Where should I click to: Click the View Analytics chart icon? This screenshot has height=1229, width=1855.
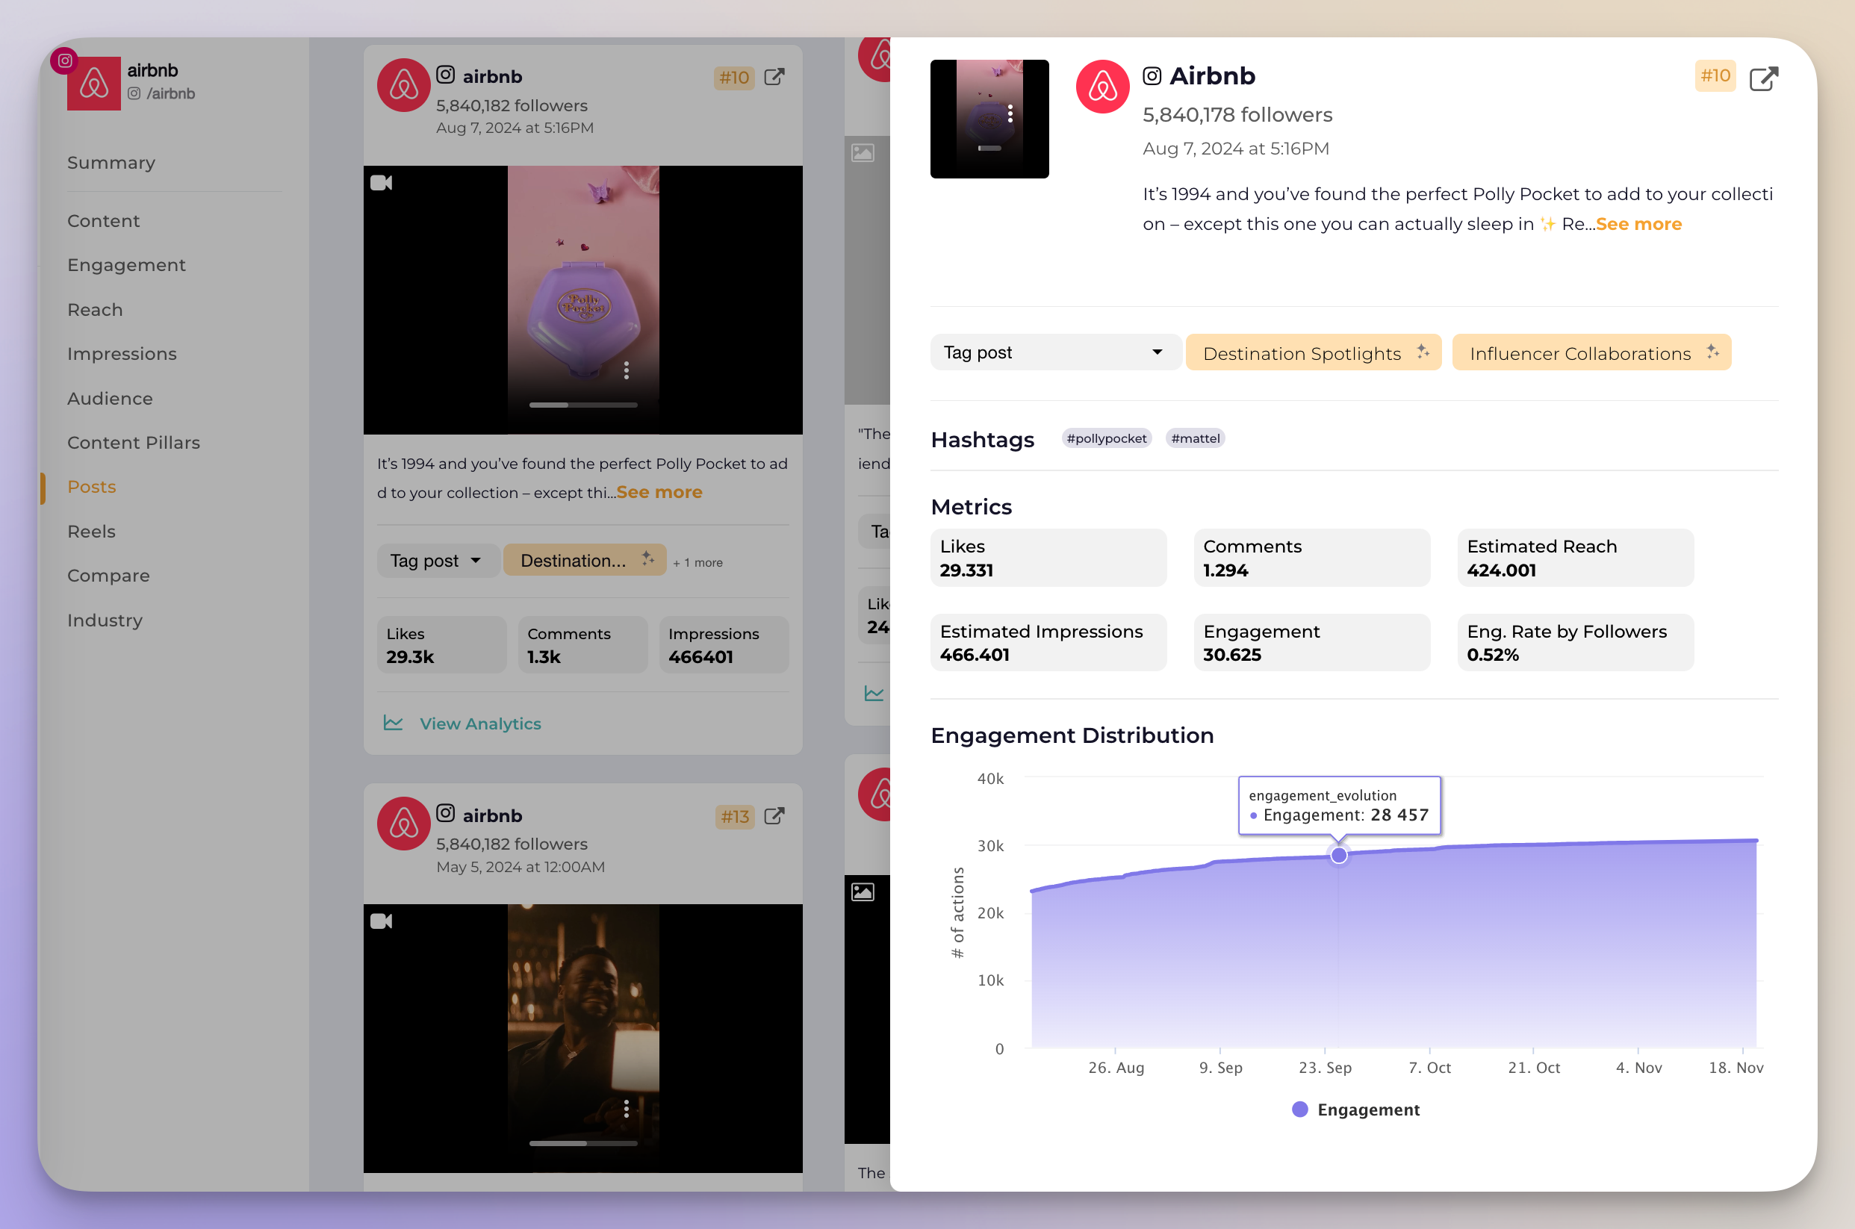click(393, 723)
